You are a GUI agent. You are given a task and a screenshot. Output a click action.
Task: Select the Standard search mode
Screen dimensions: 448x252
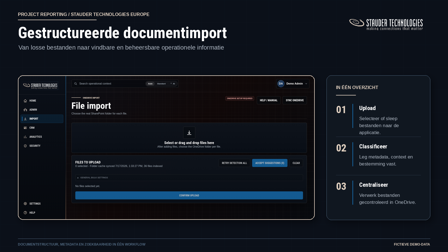click(161, 84)
